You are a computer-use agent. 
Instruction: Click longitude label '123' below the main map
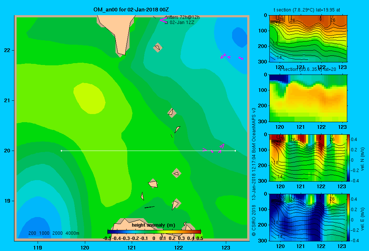226,247
